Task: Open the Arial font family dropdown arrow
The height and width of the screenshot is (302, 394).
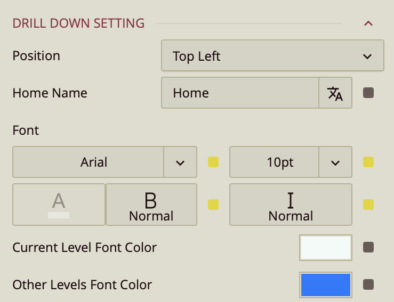Action: point(180,162)
